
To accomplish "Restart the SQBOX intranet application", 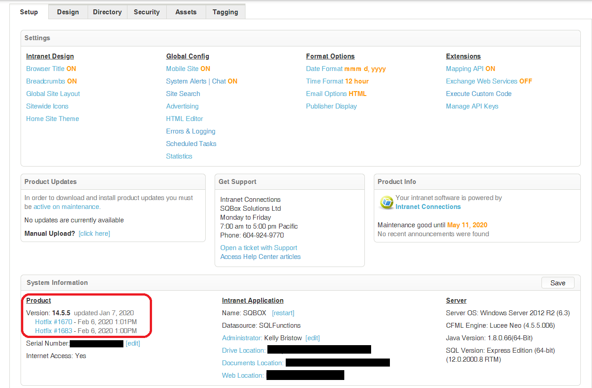I will [283, 313].
